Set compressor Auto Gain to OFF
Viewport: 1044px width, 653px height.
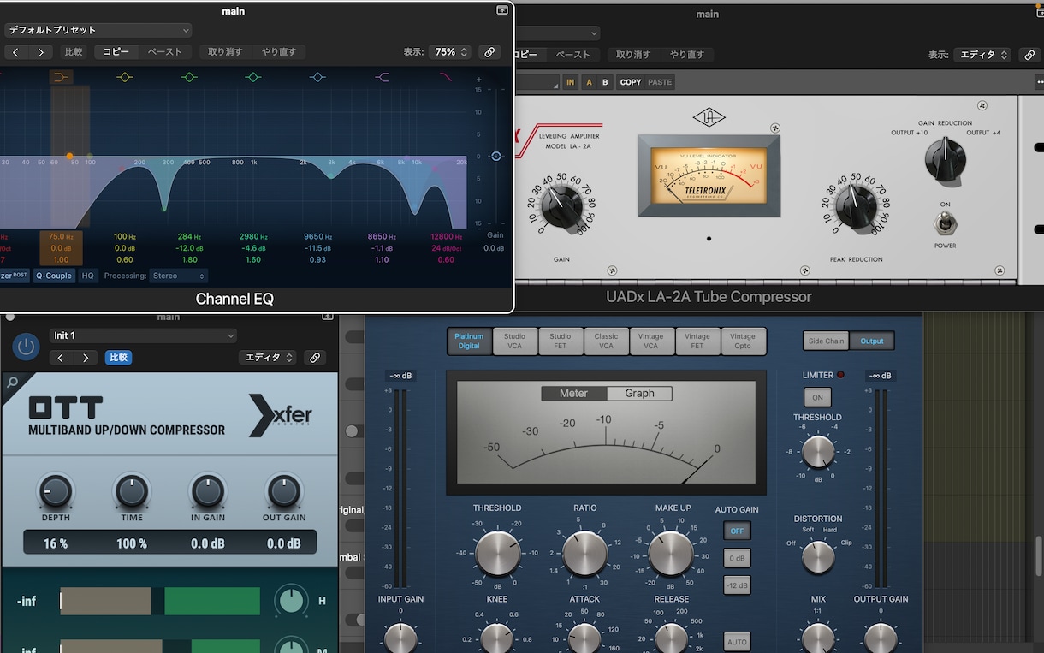click(x=737, y=531)
